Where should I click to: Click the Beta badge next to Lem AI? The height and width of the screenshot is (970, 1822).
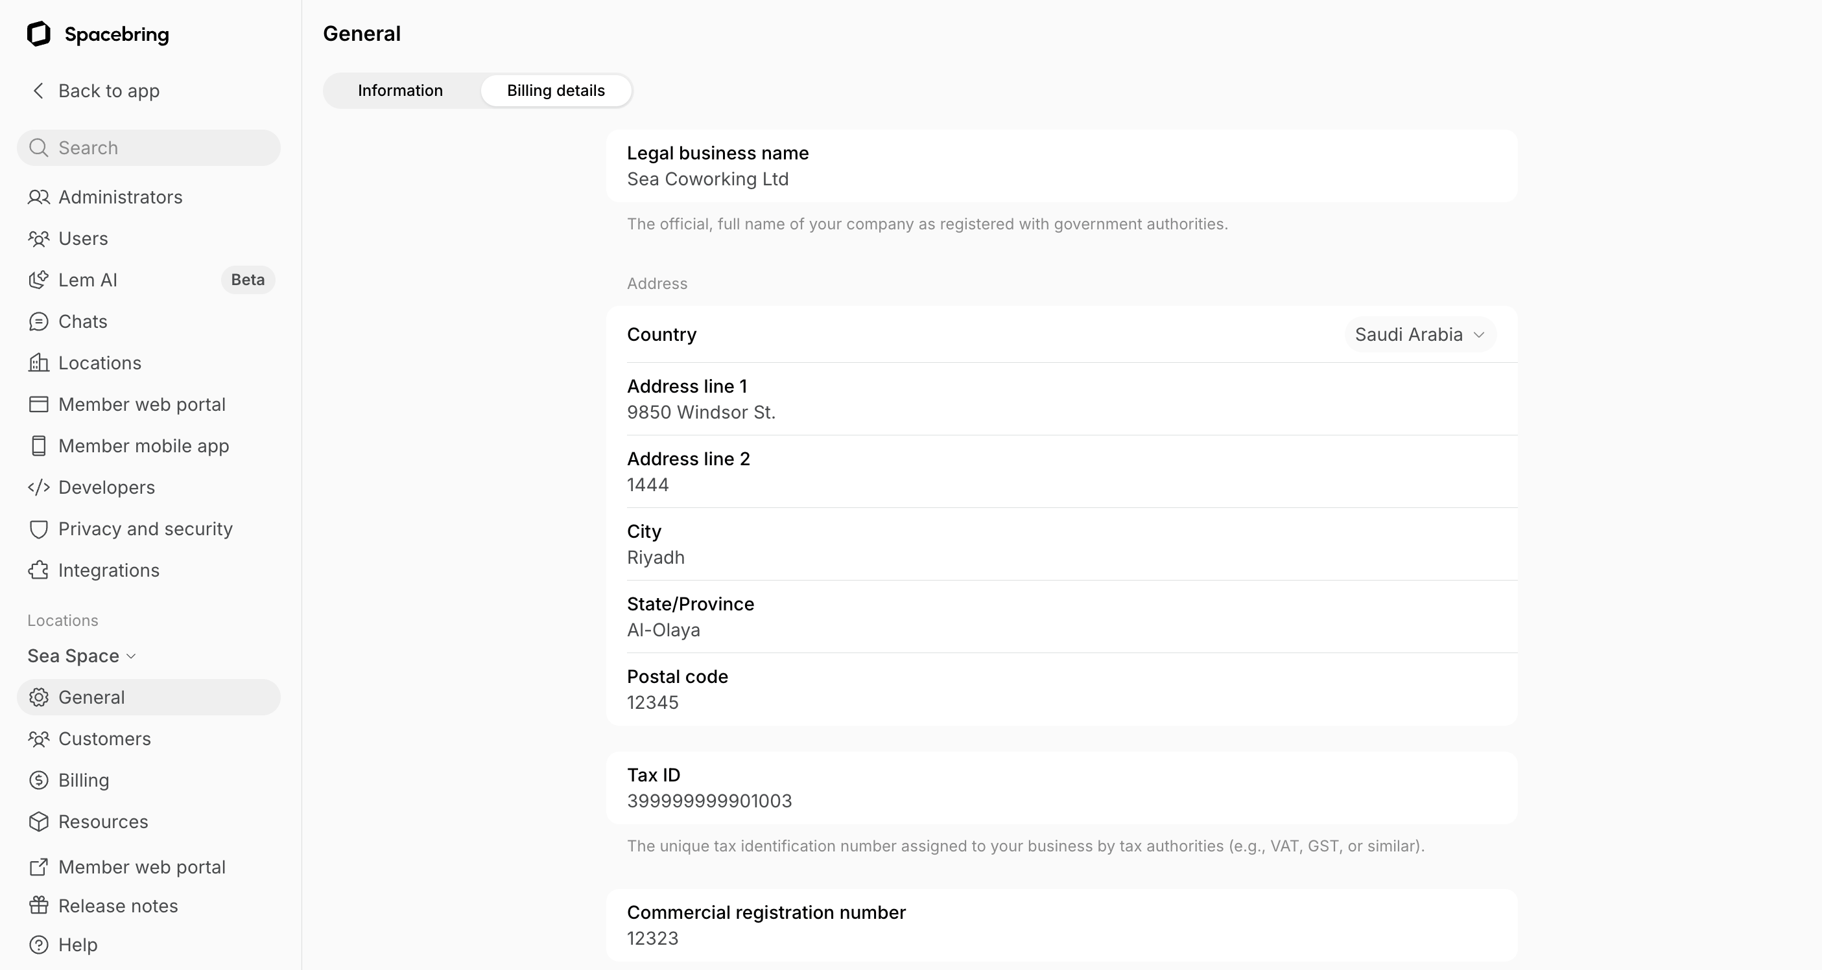pos(248,280)
